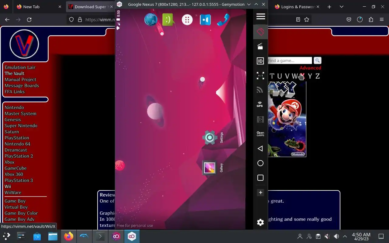Go back in Firefox
This screenshot has width=389, height=243.
[x=7, y=19]
